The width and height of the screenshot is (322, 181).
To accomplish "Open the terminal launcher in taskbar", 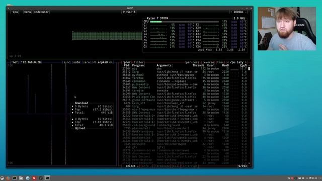I will tap(15, 178).
